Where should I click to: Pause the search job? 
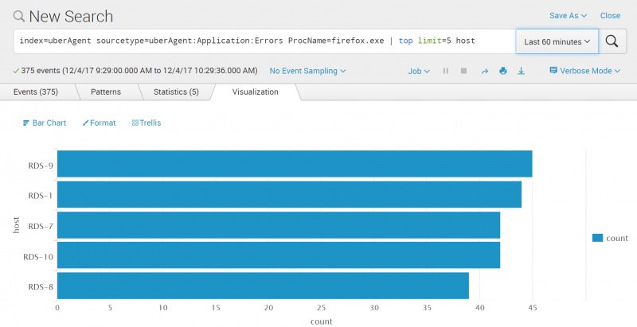pyautogui.click(x=446, y=71)
